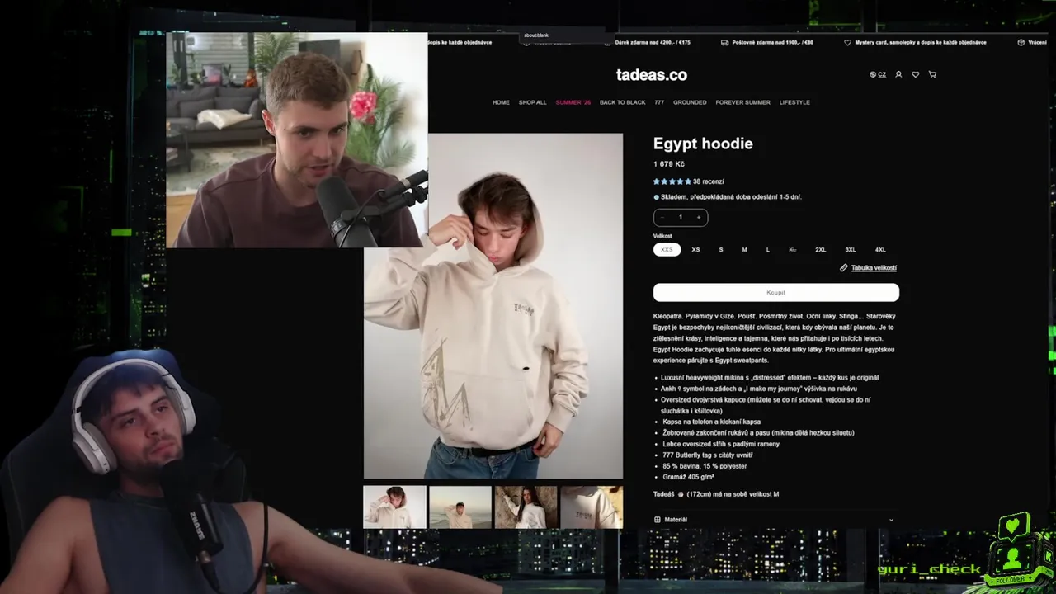Open the CZ language selector
The height and width of the screenshot is (594, 1056).
(x=882, y=74)
